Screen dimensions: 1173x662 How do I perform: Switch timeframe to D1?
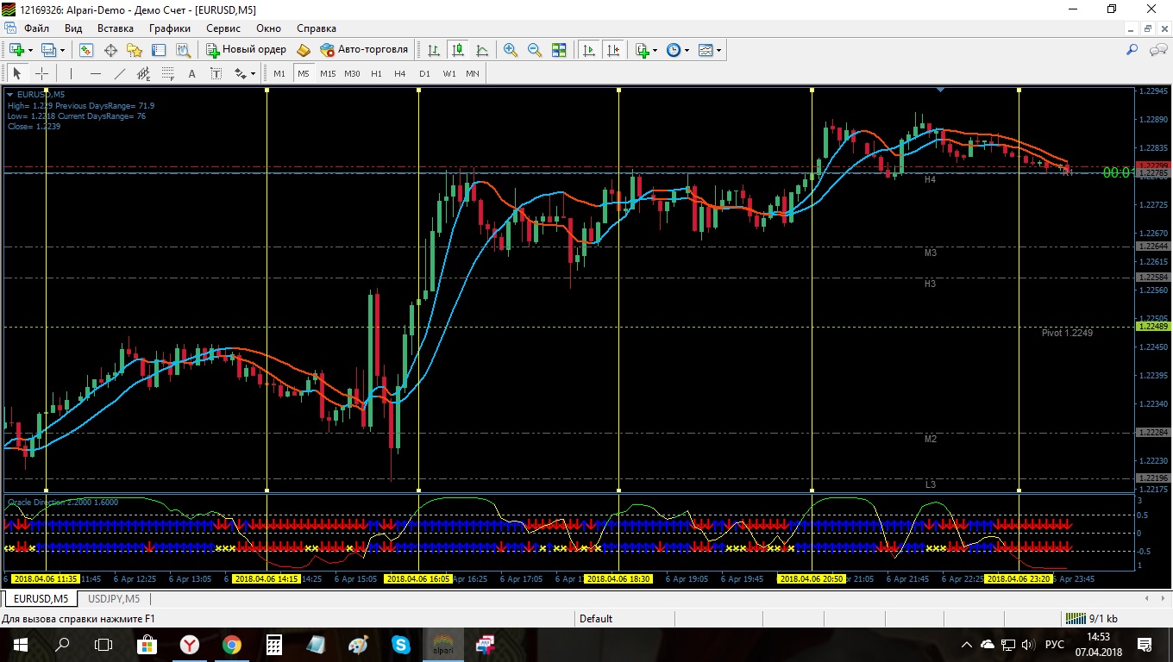point(424,73)
